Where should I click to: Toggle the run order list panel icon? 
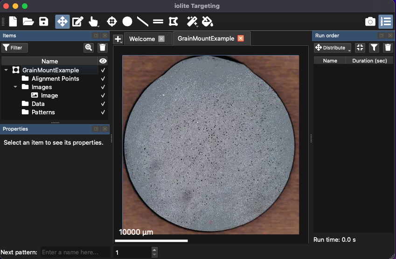click(x=386, y=21)
